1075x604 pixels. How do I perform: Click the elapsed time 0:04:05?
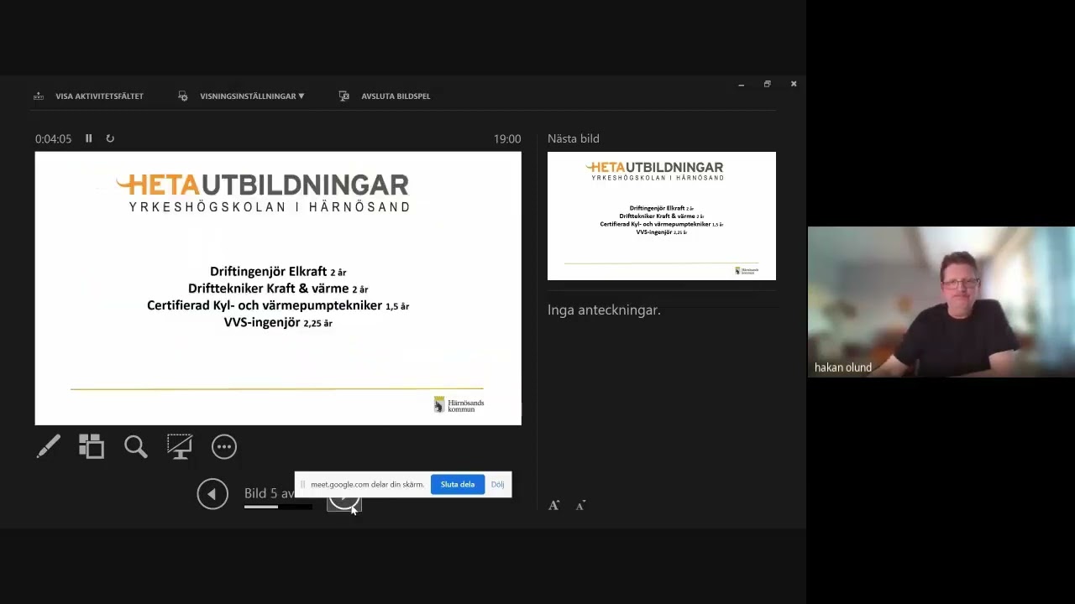pyautogui.click(x=53, y=138)
